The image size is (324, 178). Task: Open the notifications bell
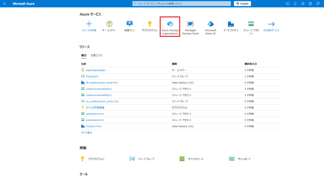[x=295, y=4]
